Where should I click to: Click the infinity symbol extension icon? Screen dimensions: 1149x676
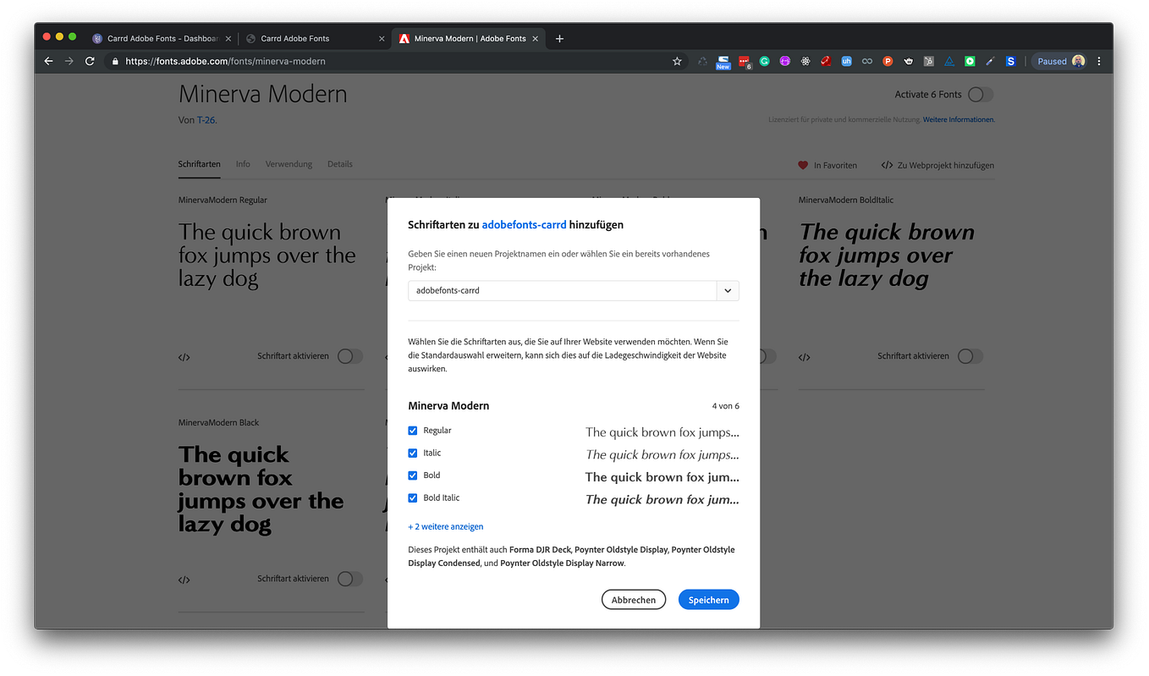pyautogui.click(x=867, y=61)
